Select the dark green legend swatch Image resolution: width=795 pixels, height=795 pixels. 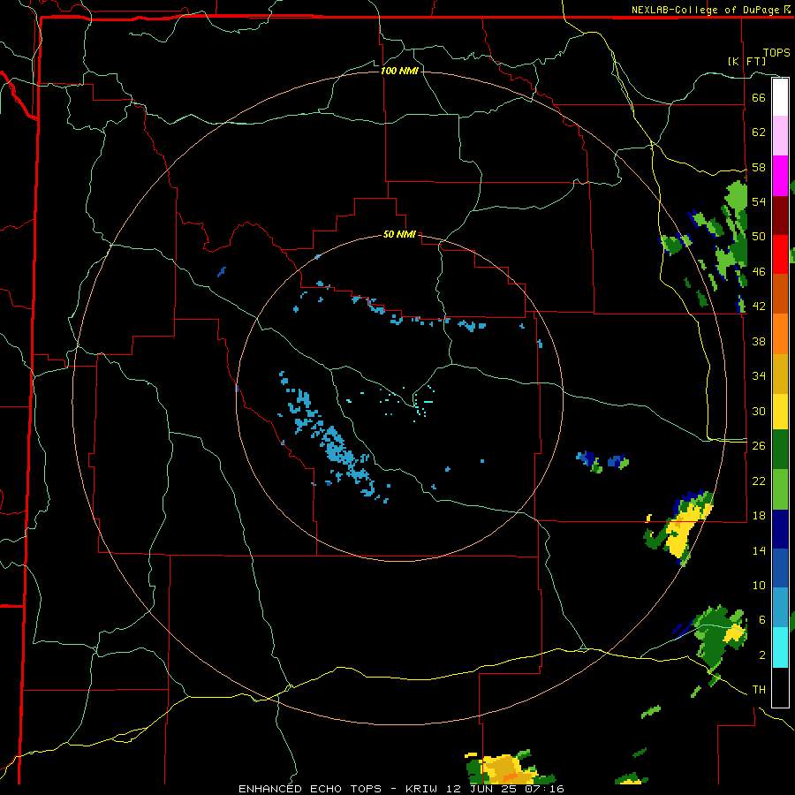pos(780,450)
